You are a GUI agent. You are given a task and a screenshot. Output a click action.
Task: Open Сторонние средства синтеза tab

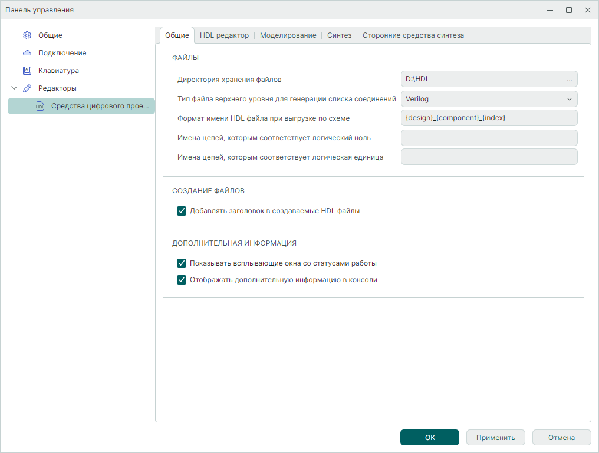413,35
